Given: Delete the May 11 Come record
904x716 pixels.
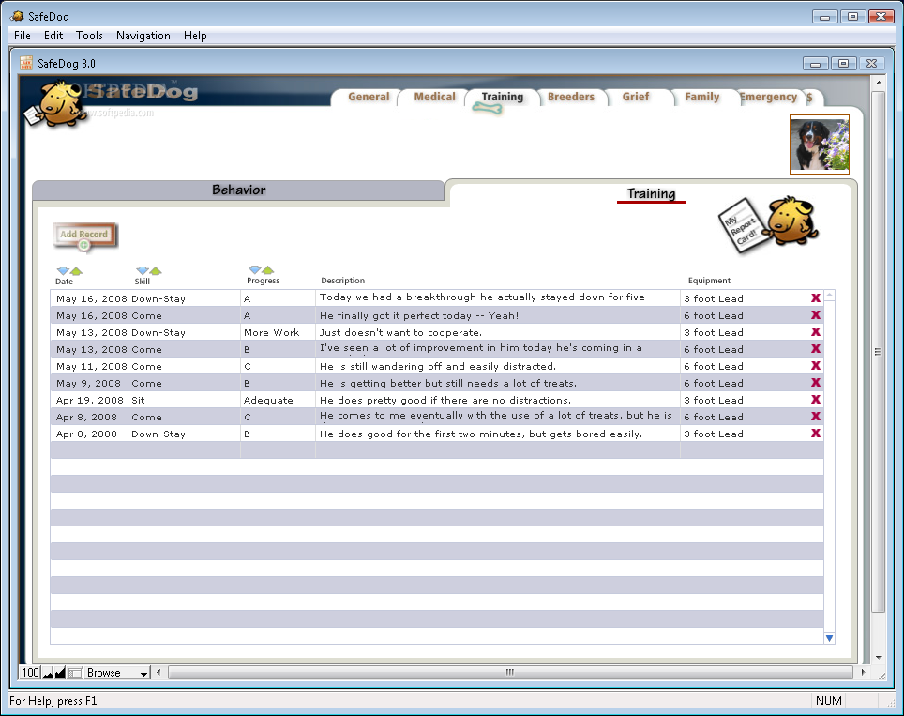Looking at the screenshot, I should pos(815,366).
